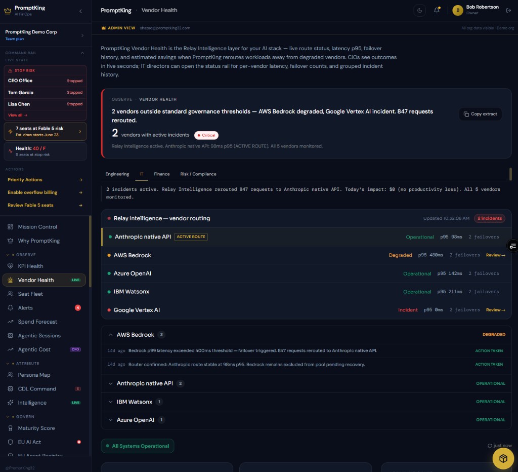The image size is (518, 472).
Task: Open EU AI Act shield icon
Action: pyautogui.click(x=11, y=442)
